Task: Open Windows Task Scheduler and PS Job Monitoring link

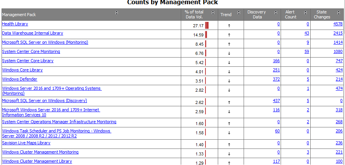Action: click(x=57, y=133)
